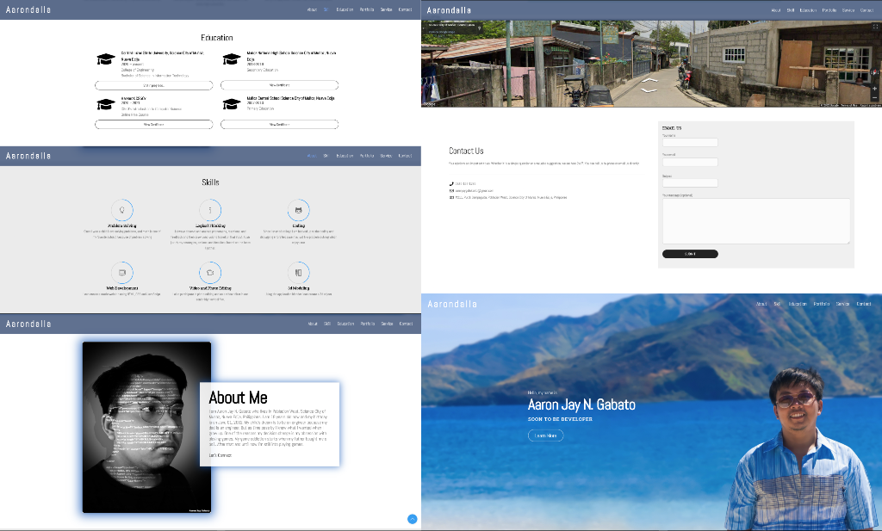Follow the Let's Connect link
Screen dimensions: 882x531
(220, 455)
